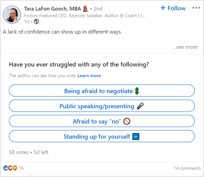Click the microphone emoji on speaking option

tap(140, 106)
